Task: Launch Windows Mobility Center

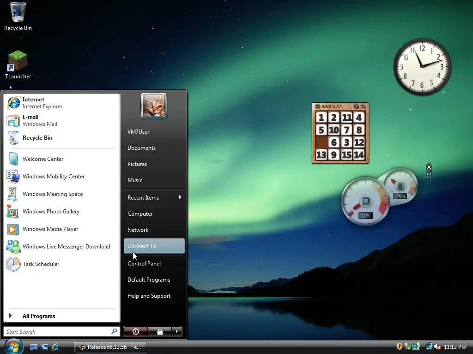Action: (x=62, y=177)
